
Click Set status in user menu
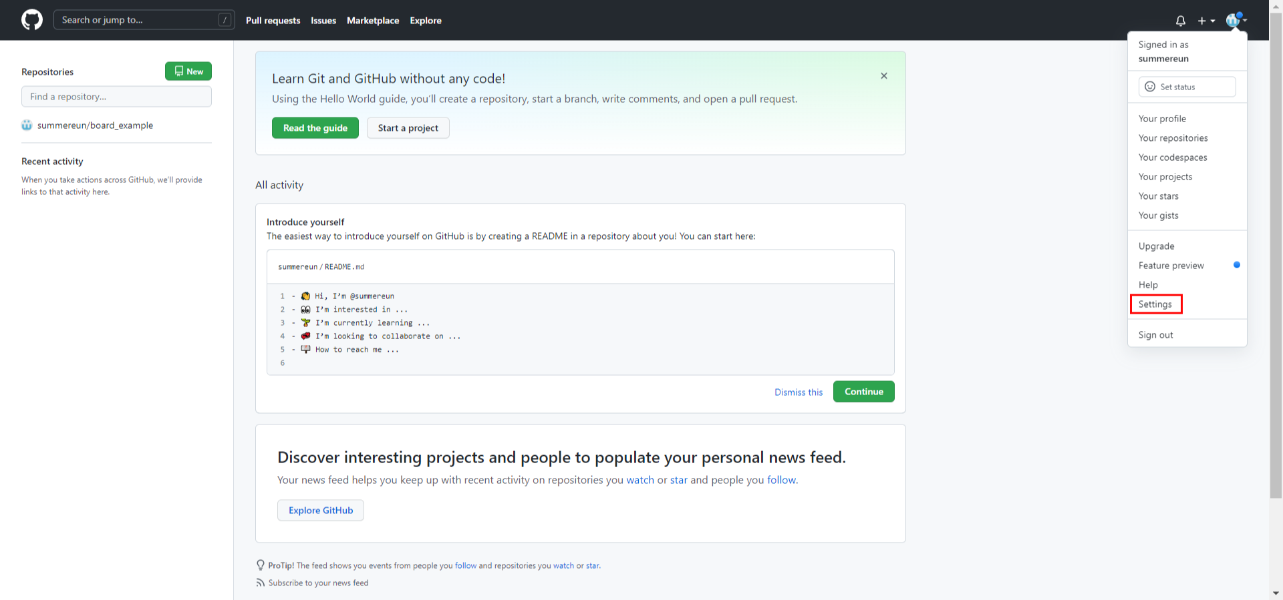pyautogui.click(x=1187, y=87)
